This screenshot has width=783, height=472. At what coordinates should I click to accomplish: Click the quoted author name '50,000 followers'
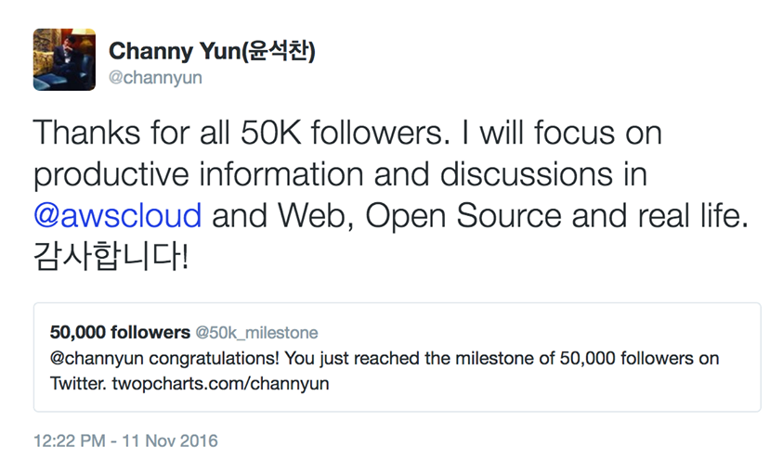pyautogui.click(x=120, y=332)
